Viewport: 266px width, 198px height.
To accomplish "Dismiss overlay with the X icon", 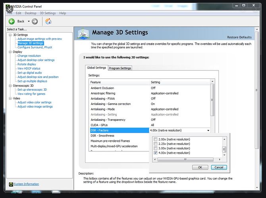I will click(10, 9).
